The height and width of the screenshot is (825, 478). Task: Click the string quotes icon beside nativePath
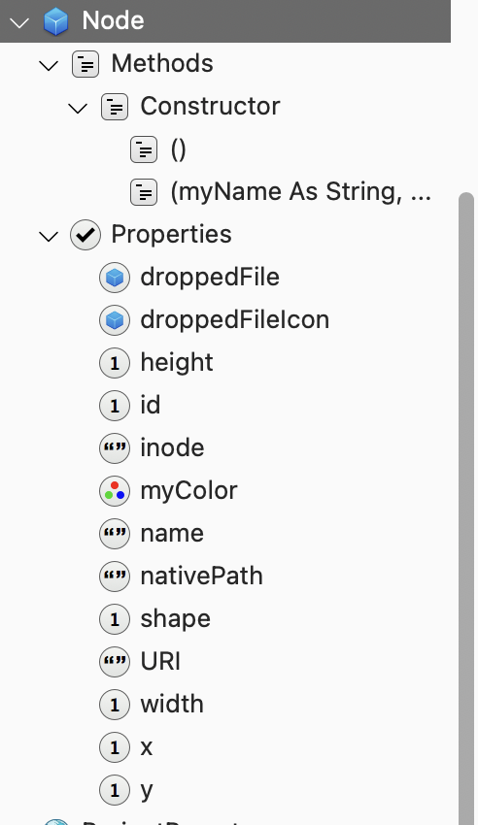point(115,577)
